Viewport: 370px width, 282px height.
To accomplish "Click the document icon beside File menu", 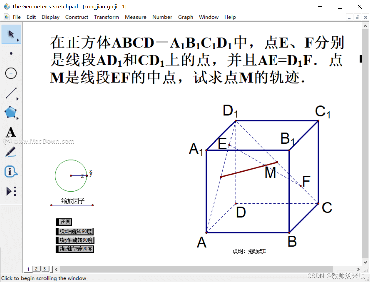I will (x=7, y=17).
